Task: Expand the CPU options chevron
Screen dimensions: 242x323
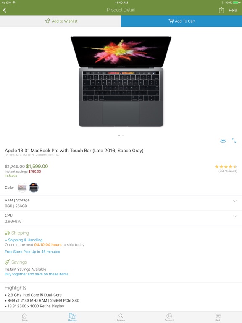Action: [234, 217]
